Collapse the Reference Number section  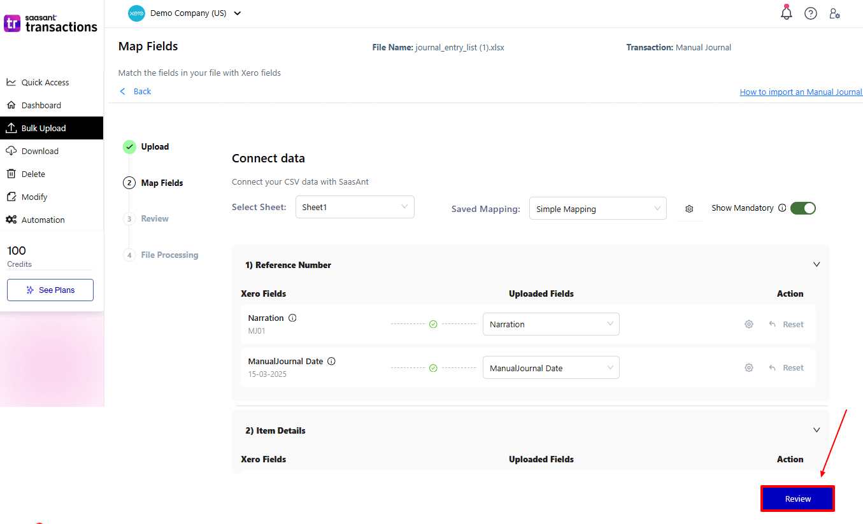pos(817,264)
